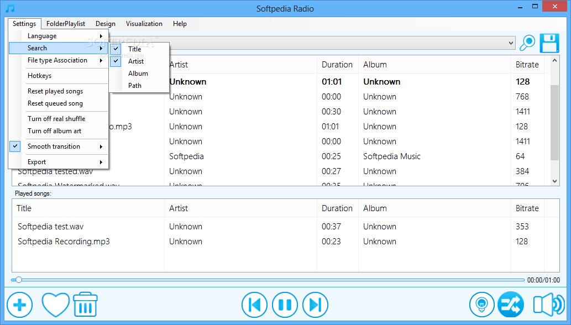Sort playlist by Bitrate column header

tap(527, 65)
